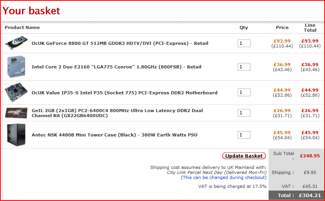Click the 'Qty' column header

click(x=244, y=27)
